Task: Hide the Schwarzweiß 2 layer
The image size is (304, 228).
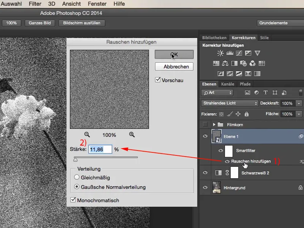Action: click(205, 173)
